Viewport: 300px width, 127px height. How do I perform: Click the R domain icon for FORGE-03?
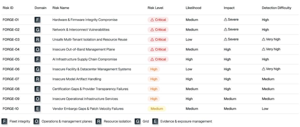click(x=37, y=40)
